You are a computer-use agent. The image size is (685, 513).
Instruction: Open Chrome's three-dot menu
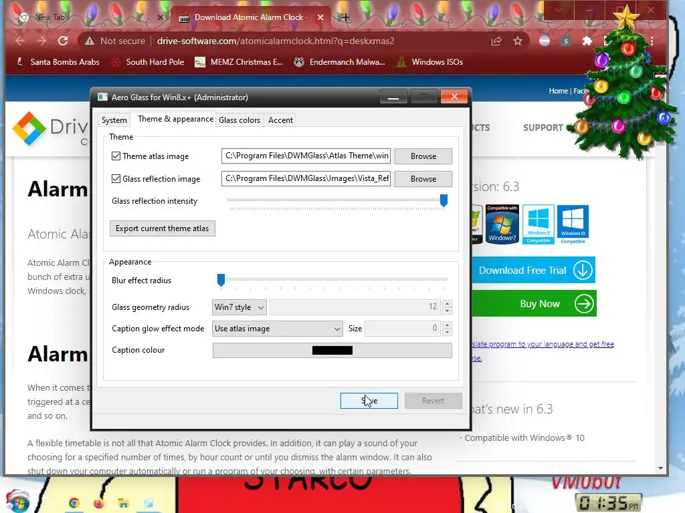point(652,41)
